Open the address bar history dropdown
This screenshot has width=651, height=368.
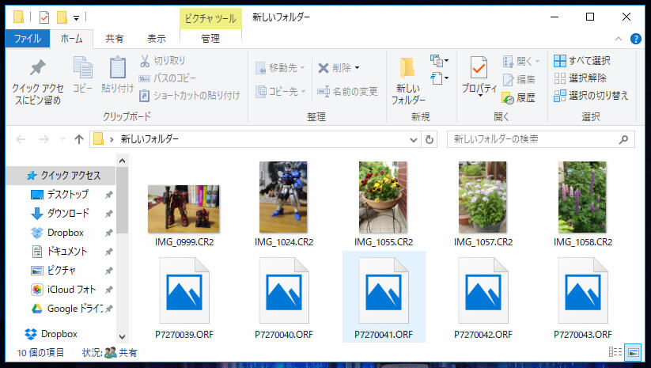[414, 139]
